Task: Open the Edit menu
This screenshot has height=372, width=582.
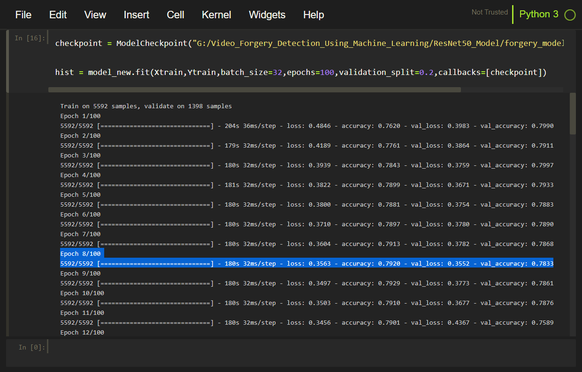Action: tap(58, 15)
